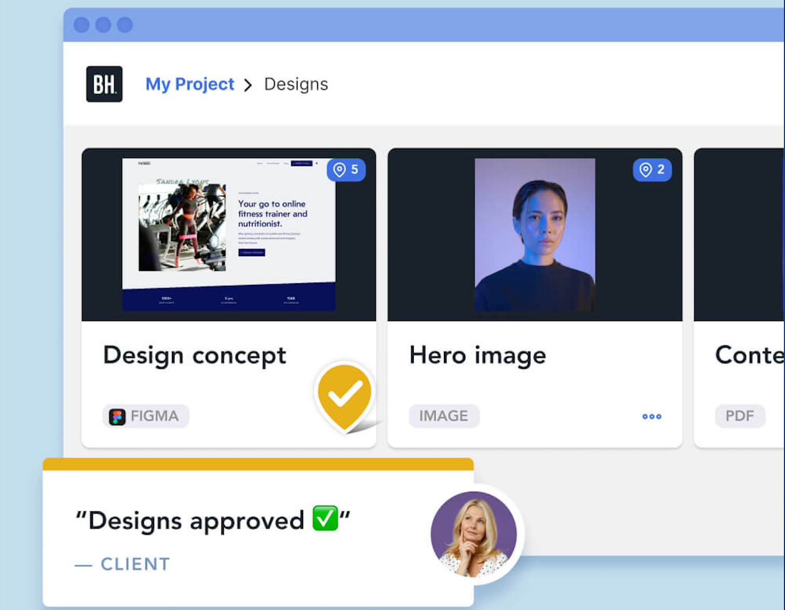This screenshot has height=610, width=785.
Task: Open the three-dot menu on Hero image card
Action: [x=651, y=416]
